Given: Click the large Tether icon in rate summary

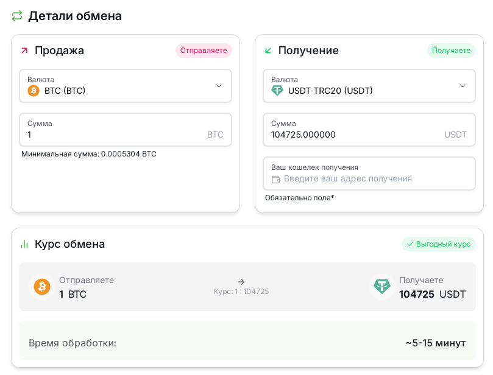Looking at the screenshot, I should (x=382, y=287).
